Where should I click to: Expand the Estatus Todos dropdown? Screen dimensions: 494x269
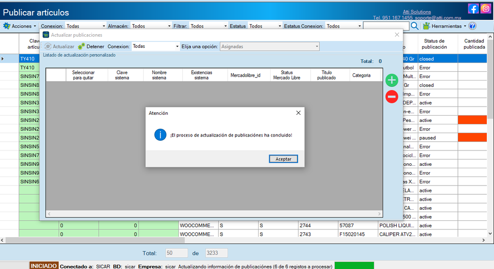click(279, 26)
